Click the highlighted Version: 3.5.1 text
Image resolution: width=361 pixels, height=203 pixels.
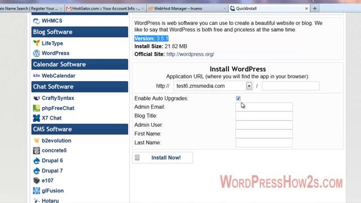click(151, 38)
